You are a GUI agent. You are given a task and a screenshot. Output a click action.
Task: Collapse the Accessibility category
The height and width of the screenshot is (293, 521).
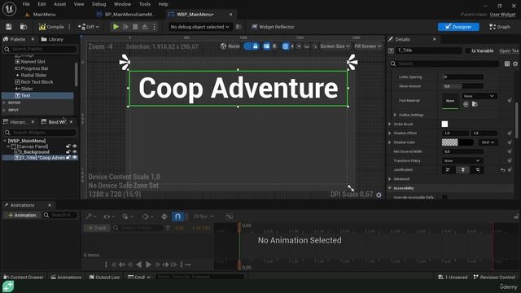click(390, 188)
